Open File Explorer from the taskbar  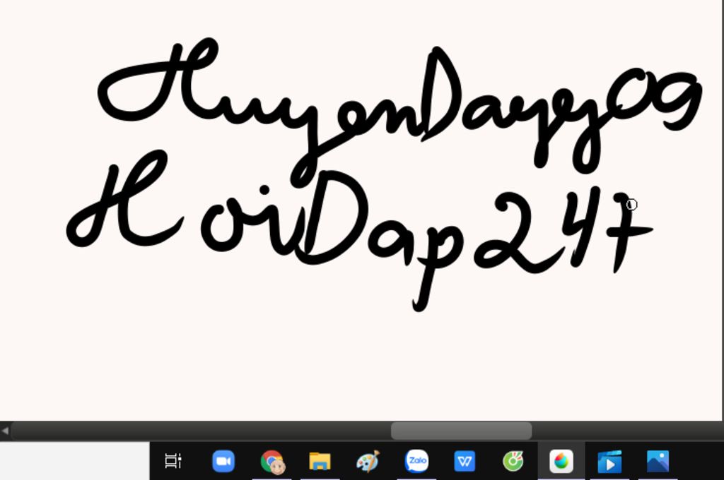point(320,461)
